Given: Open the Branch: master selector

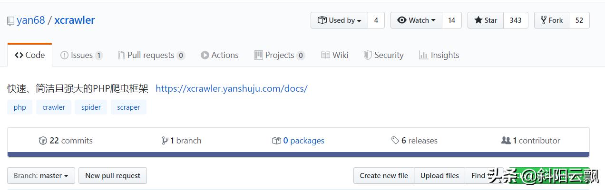Looking at the screenshot, I should pyautogui.click(x=41, y=176).
